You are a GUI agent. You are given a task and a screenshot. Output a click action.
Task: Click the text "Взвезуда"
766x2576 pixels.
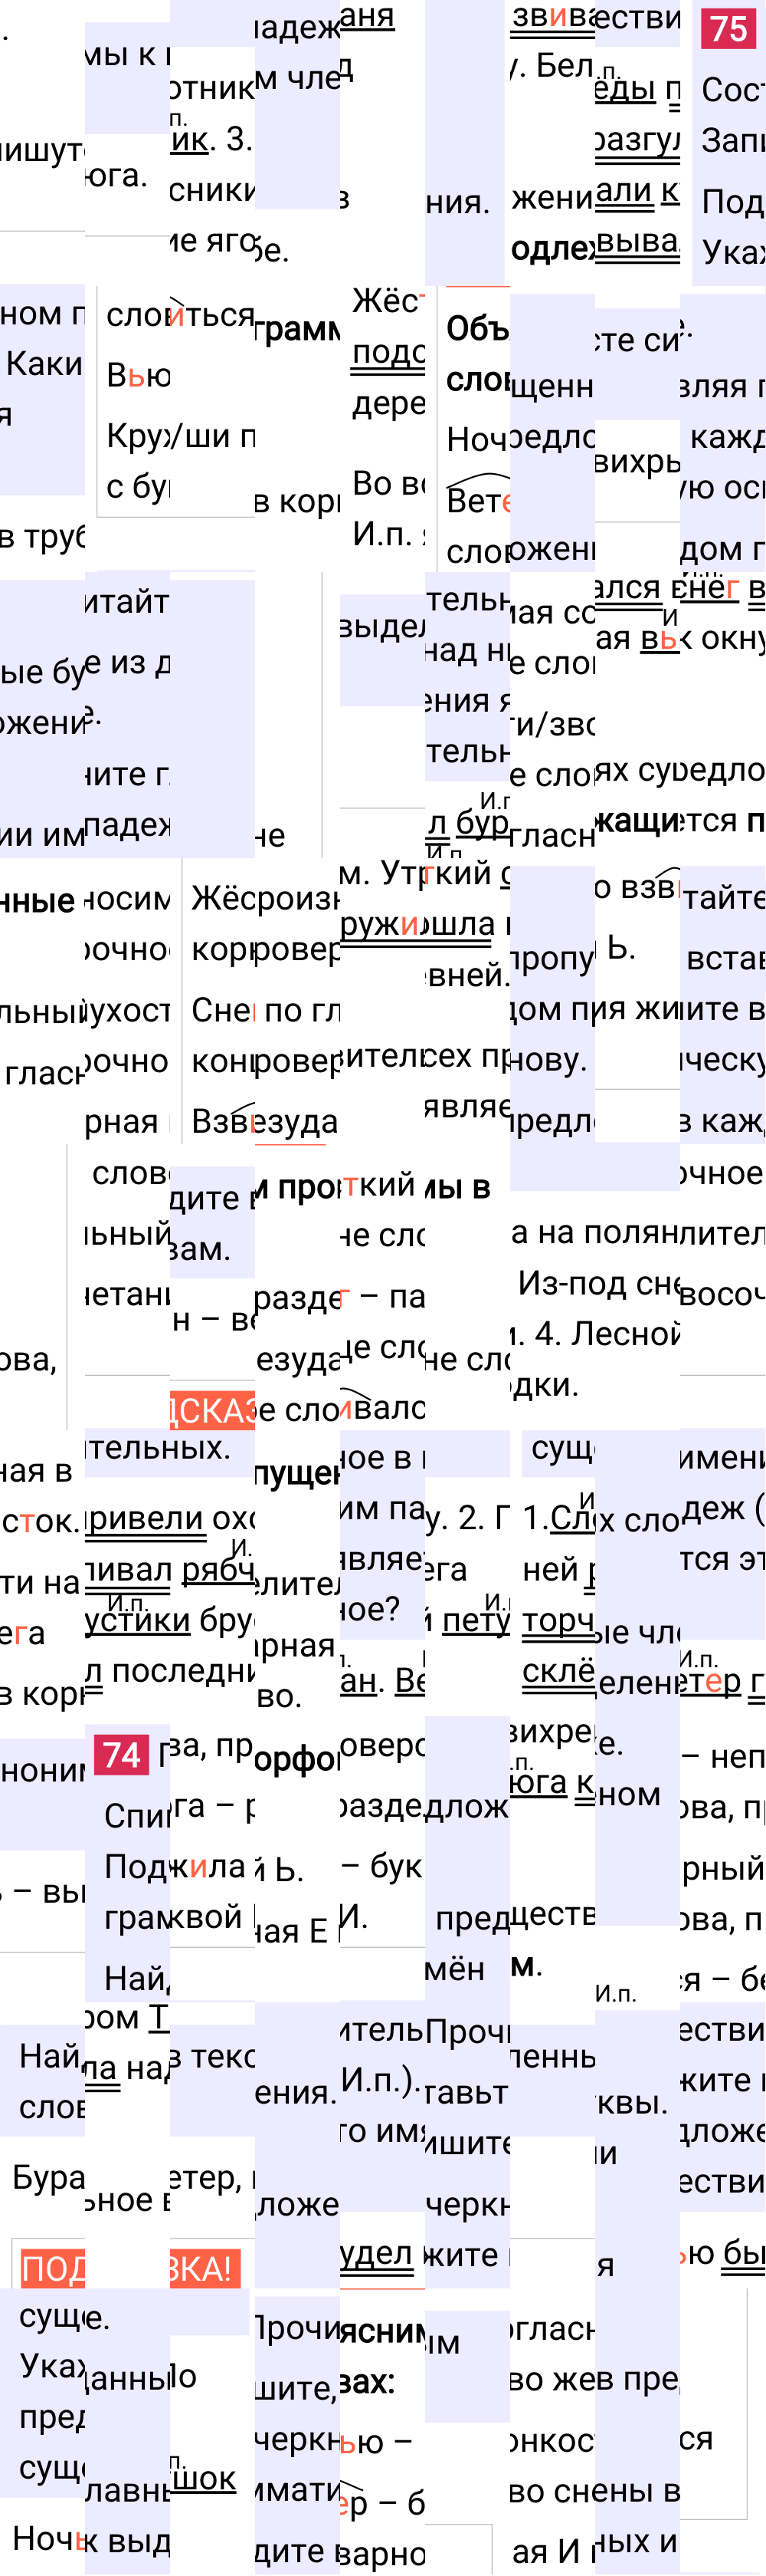point(265,1121)
